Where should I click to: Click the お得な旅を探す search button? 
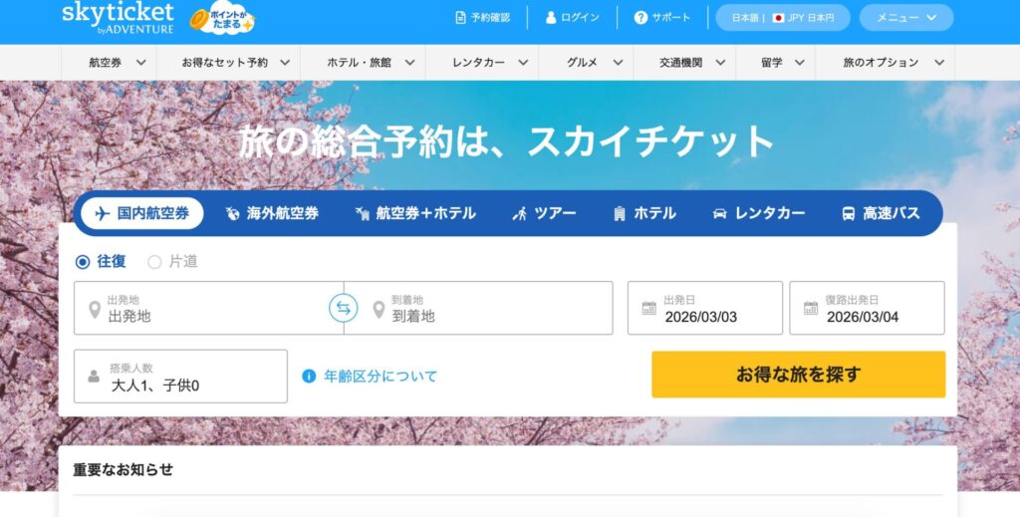pos(798,375)
